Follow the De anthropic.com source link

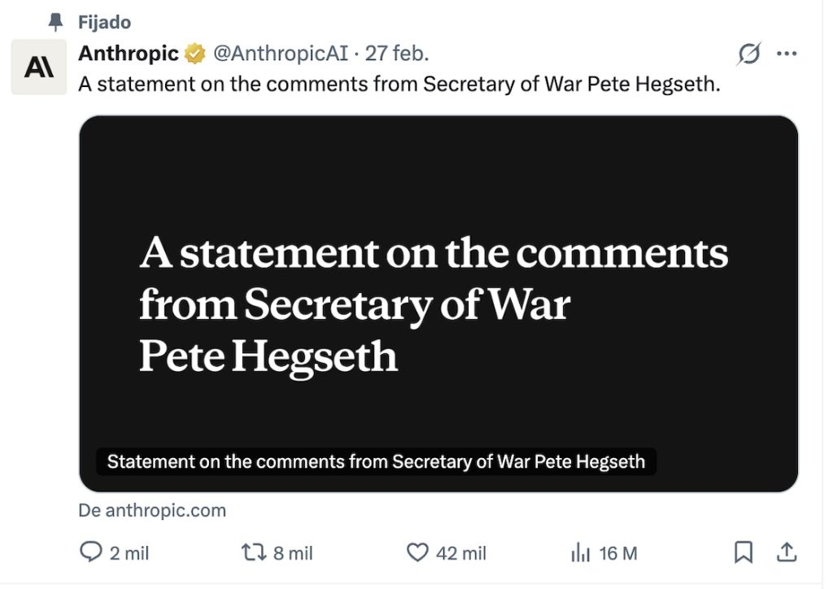click(x=152, y=511)
